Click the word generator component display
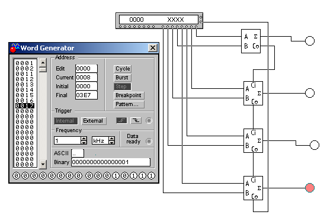Screen dimensions: 327x218 click(x=159, y=20)
